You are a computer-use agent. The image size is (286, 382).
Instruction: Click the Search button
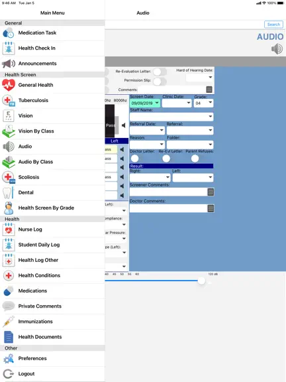pyautogui.click(x=273, y=25)
